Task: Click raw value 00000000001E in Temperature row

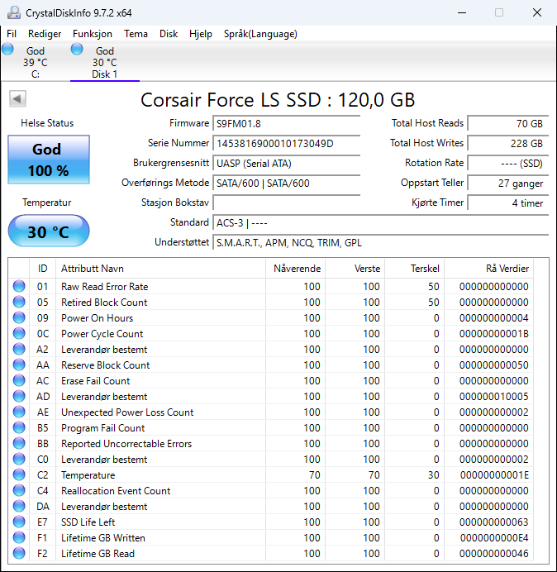Action: tap(494, 475)
